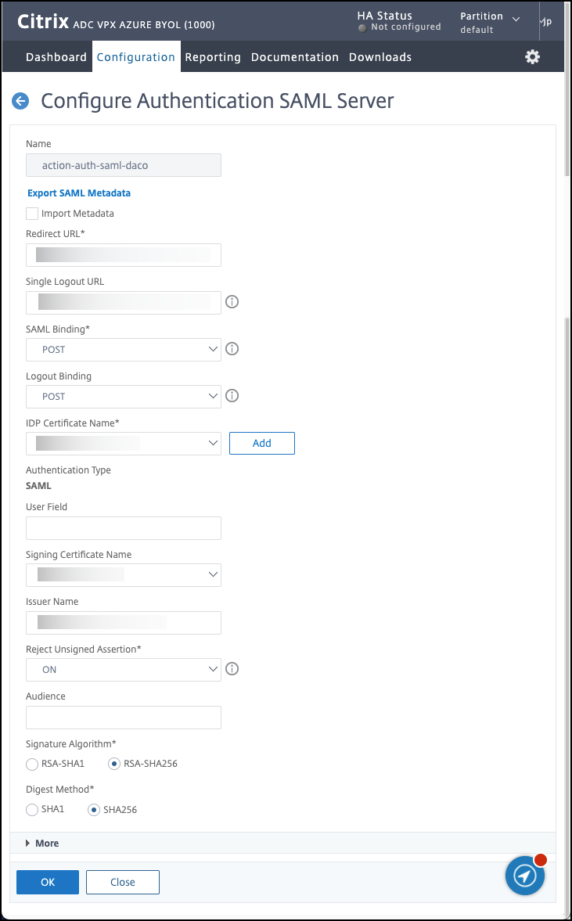Click the back arrow icon

point(20,101)
